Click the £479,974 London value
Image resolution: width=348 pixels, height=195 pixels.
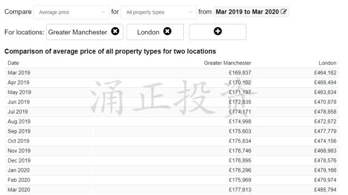pos(325,180)
